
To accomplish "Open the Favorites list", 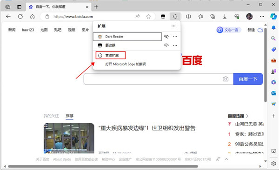I will pos(200,17).
